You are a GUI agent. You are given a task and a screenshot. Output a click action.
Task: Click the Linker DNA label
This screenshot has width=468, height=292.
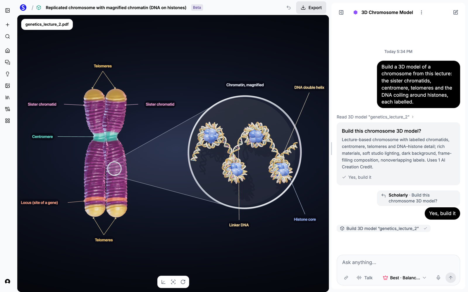click(x=239, y=225)
